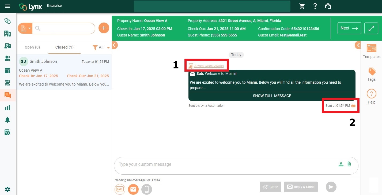Click the Close conversation button
The height and width of the screenshot is (195, 382).
(270, 187)
